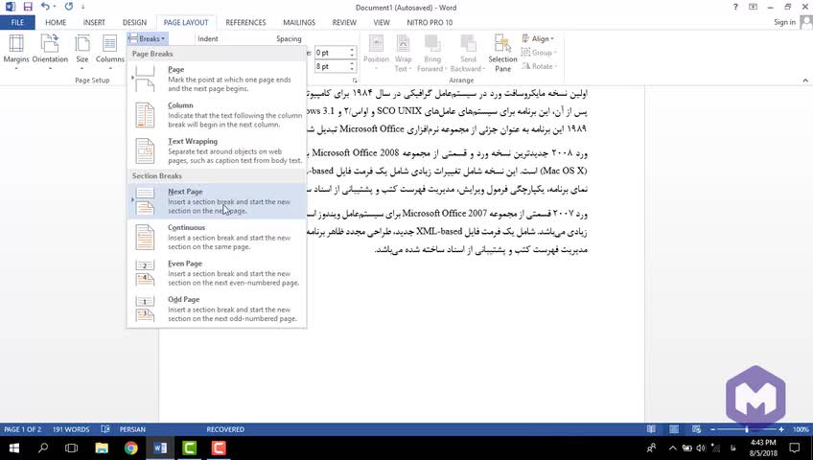Click the Spacing Before 0 pt field
The width and height of the screenshot is (813, 460).
click(331, 53)
